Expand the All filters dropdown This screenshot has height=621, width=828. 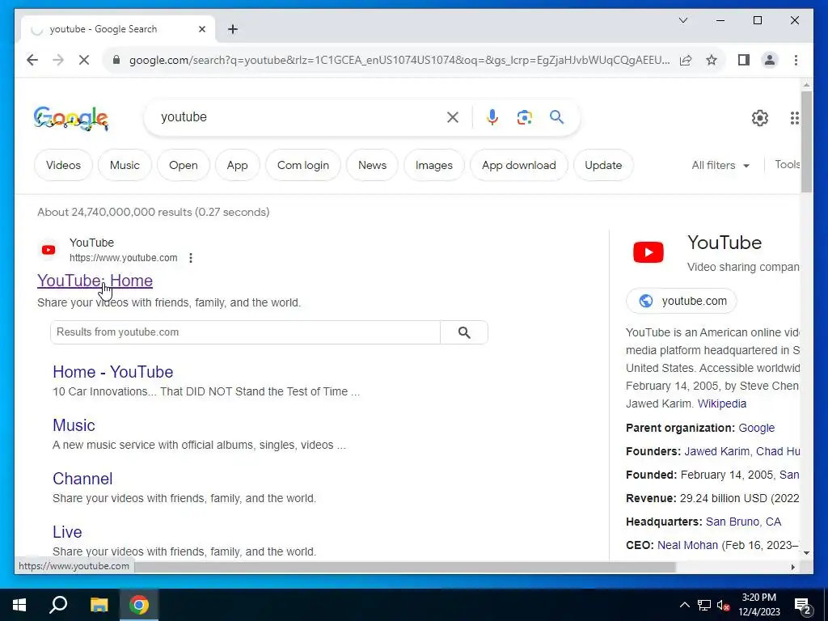(x=720, y=165)
